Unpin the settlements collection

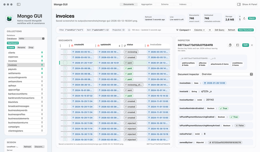42,73
